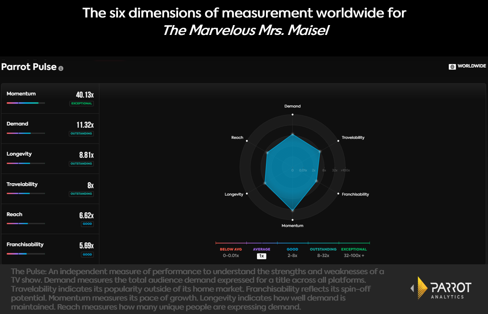Click the GOOD badge under 5.69x
This screenshot has width=488, height=314.
(x=87, y=254)
